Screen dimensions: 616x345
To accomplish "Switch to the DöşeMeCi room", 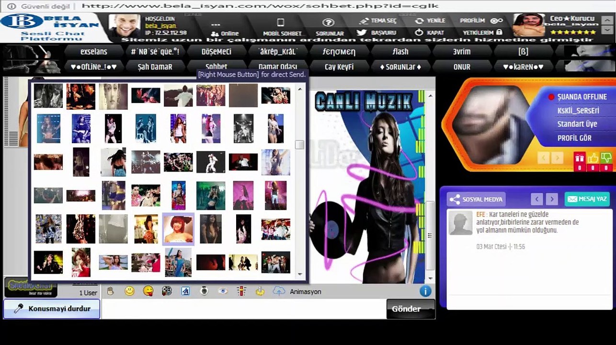I will point(216,51).
